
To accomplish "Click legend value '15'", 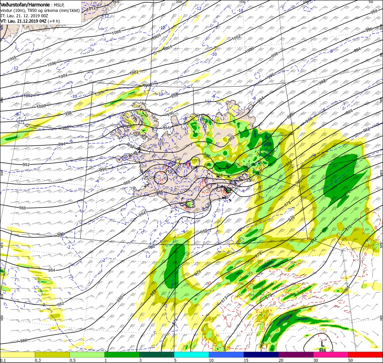I will (x=246, y=360).
